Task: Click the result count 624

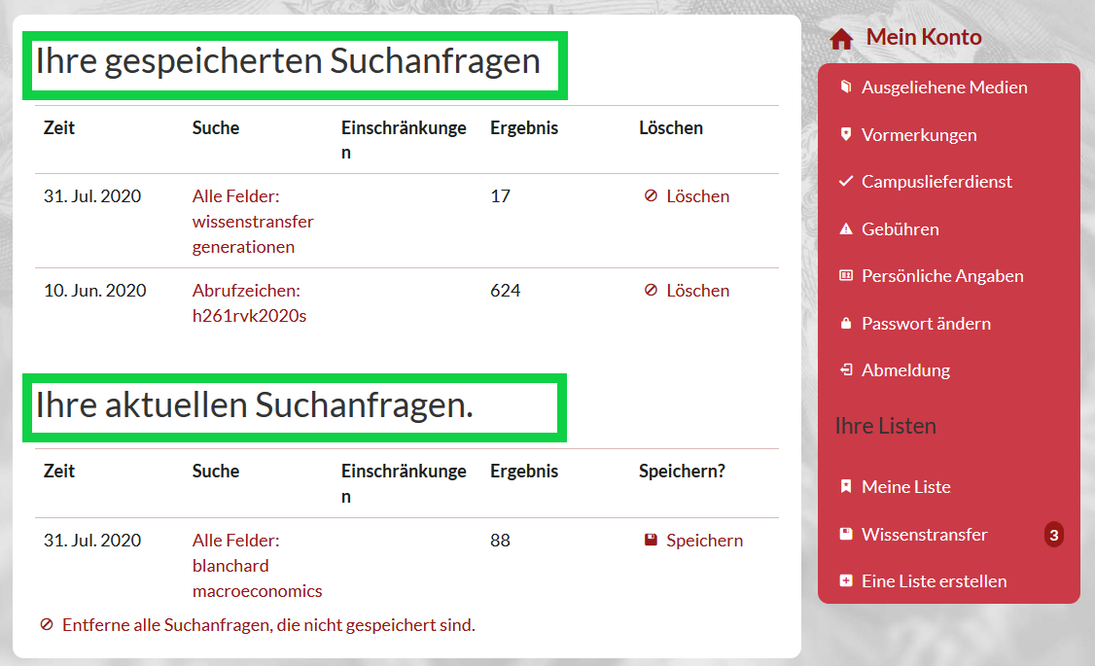Action: (505, 291)
